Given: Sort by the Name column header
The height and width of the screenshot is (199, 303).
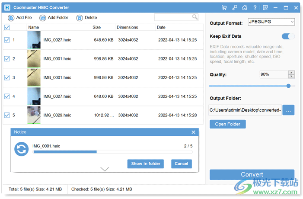Looking at the screenshot, I should (x=34, y=27).
